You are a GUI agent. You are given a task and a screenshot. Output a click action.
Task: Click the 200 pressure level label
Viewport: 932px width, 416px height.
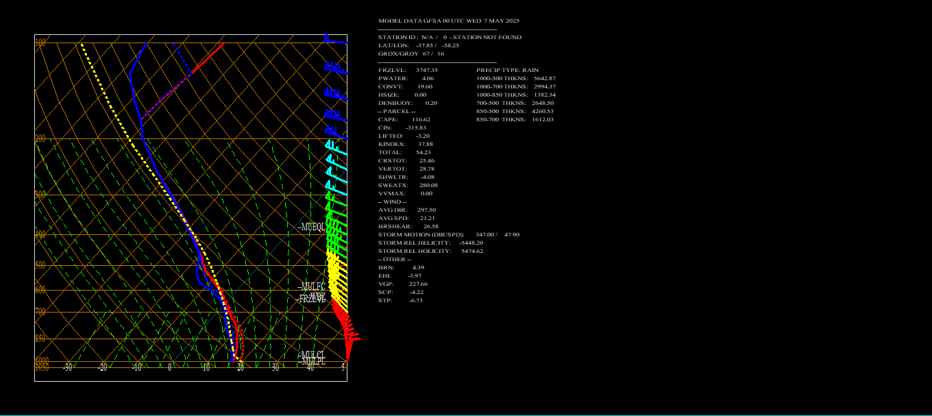coord(40,138)
